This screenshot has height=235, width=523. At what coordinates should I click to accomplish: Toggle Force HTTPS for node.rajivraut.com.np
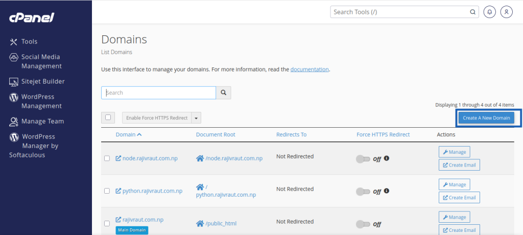click(363, 159)
